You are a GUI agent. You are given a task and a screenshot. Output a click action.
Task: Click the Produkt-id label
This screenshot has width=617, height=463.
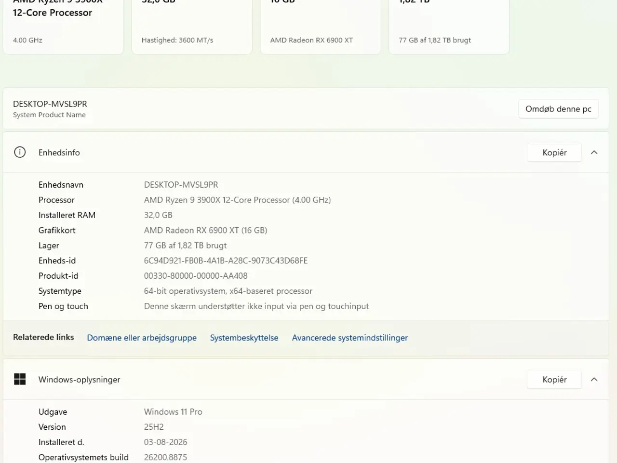point(58,276)
